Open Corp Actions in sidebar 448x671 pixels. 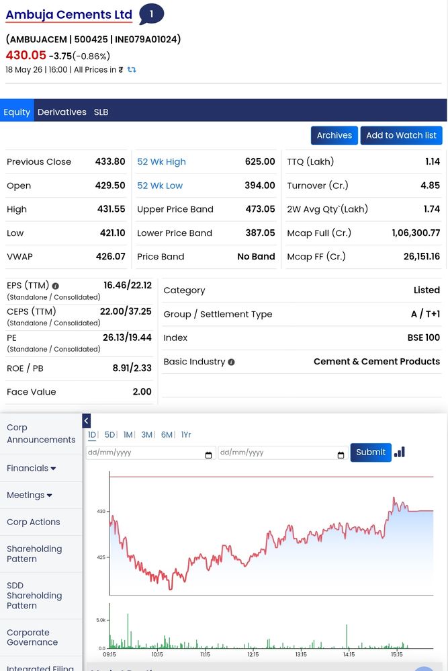click(34, 522)
